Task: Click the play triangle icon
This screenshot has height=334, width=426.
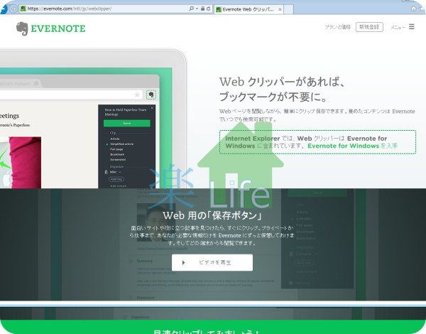Action: [184, 262]
